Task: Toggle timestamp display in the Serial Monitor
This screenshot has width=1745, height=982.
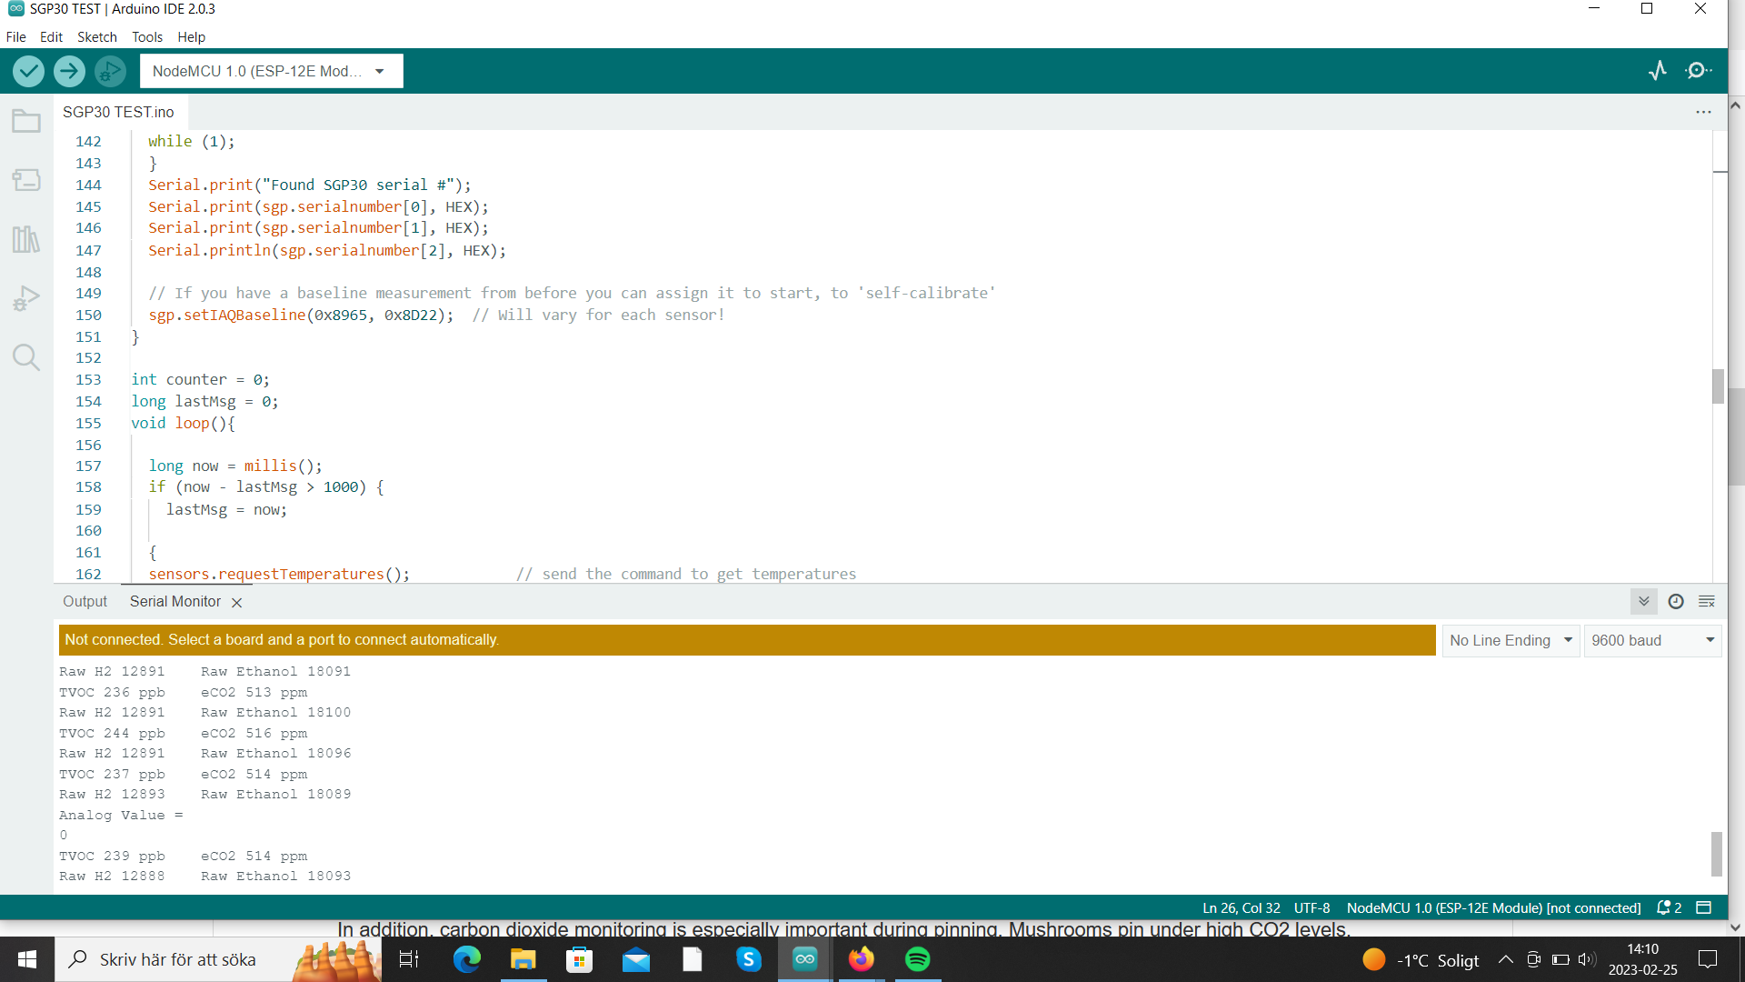Action: [1676, 601]
